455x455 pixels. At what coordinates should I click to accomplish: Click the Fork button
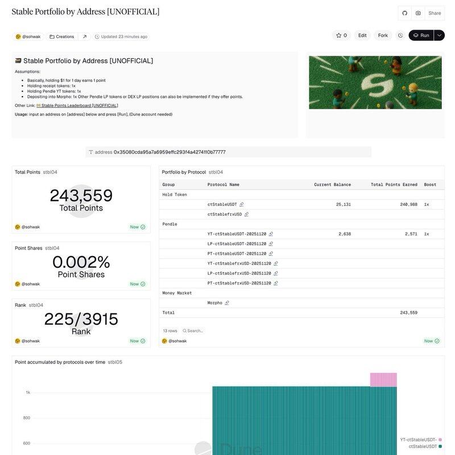[383, 35]
